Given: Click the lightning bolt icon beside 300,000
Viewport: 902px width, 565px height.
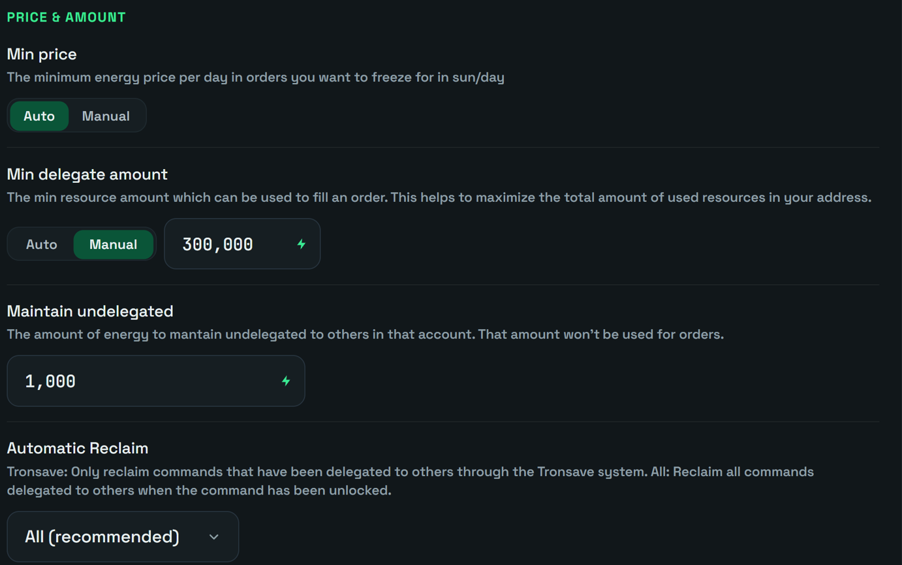Looking at the screenshot, I should tap(301, 244).
